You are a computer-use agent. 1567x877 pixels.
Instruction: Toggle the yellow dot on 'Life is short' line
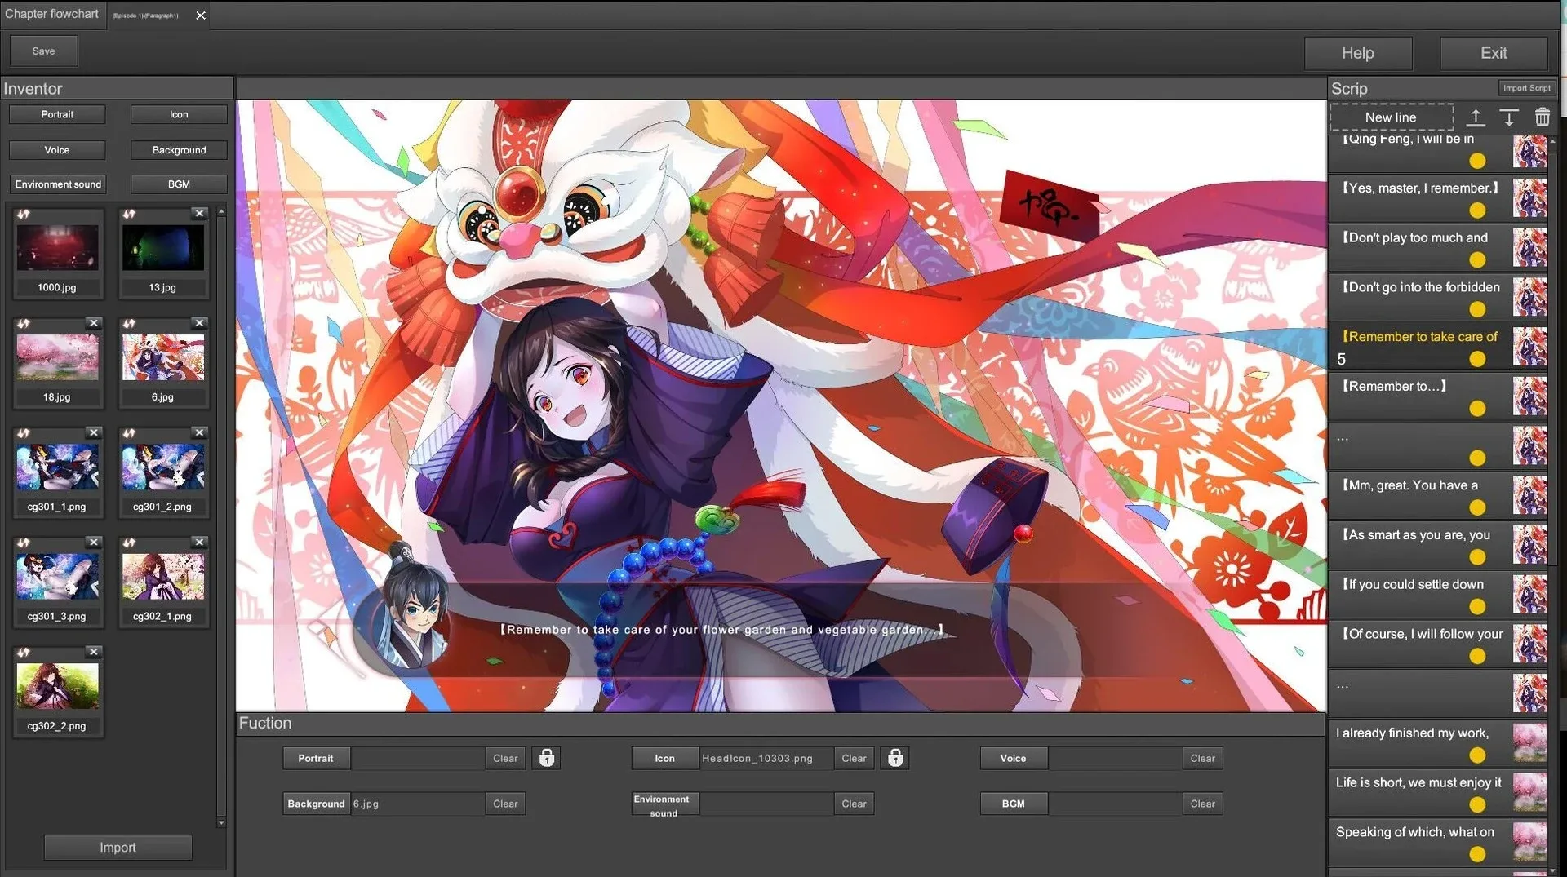[1477, 804]
